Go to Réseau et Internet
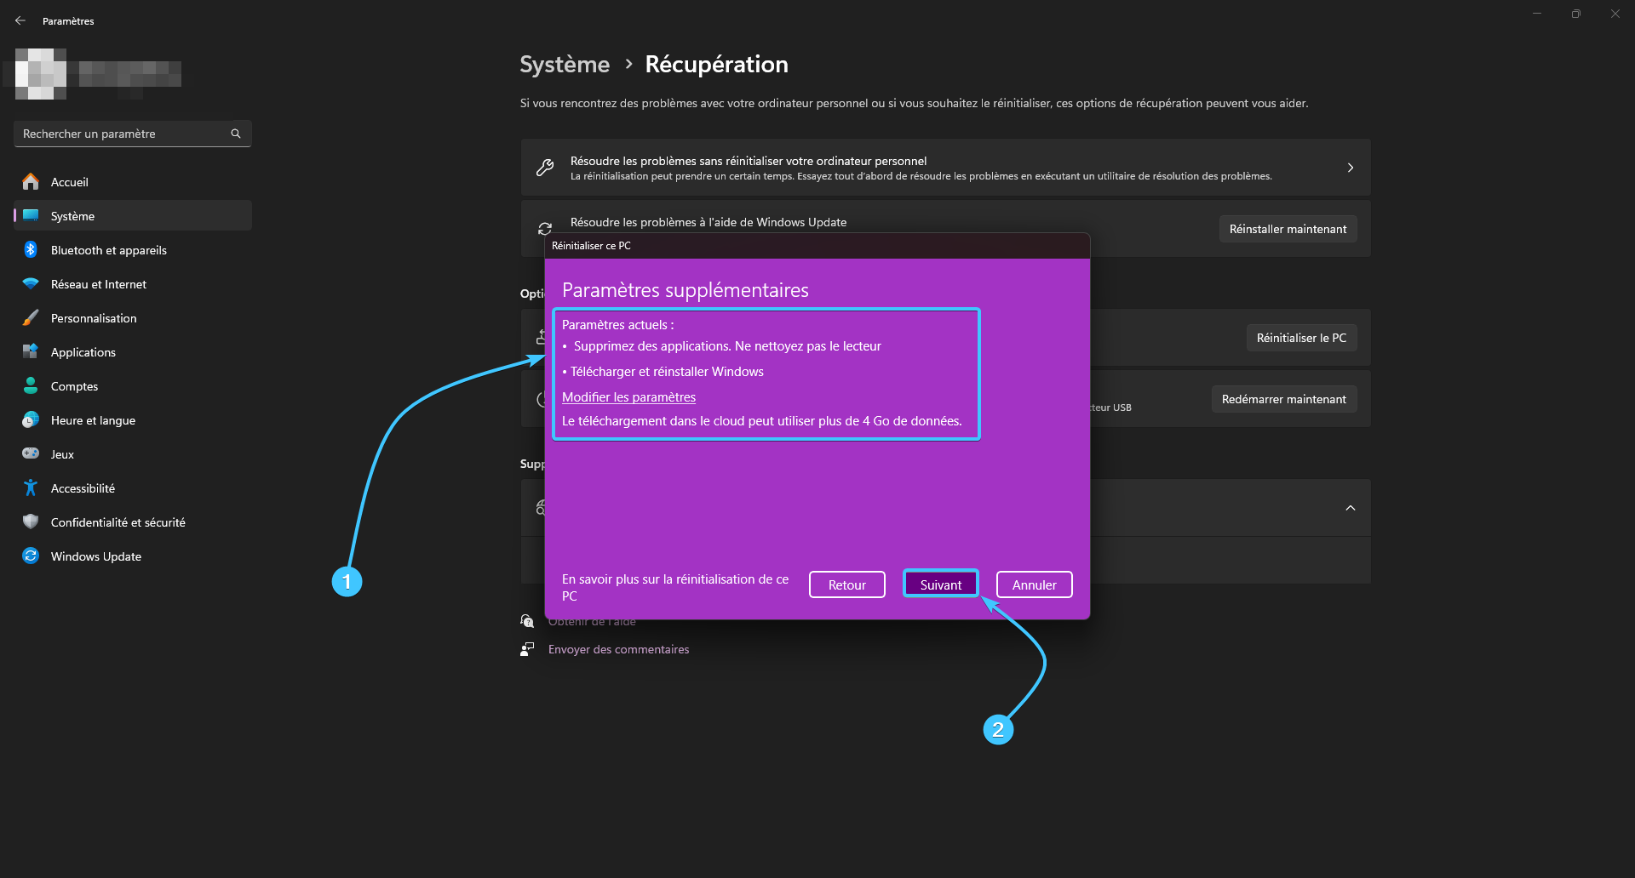This screenshot has height=878, width=1635. 133,283
